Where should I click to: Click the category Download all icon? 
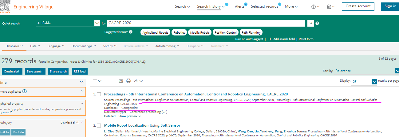click(x=77, y=122)
